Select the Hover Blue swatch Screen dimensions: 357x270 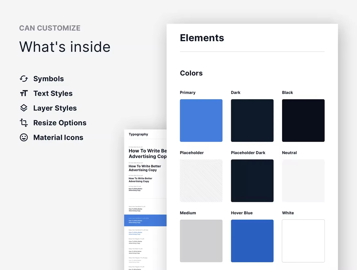click(x=252, y=241)
